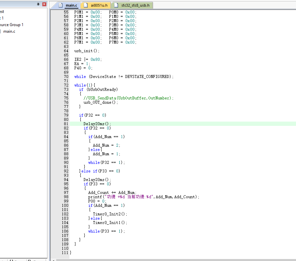The height and width of the screenshot is (261, 296).
Task: Click if(P32 == 0) on line 82
Action: coord(97,128)
